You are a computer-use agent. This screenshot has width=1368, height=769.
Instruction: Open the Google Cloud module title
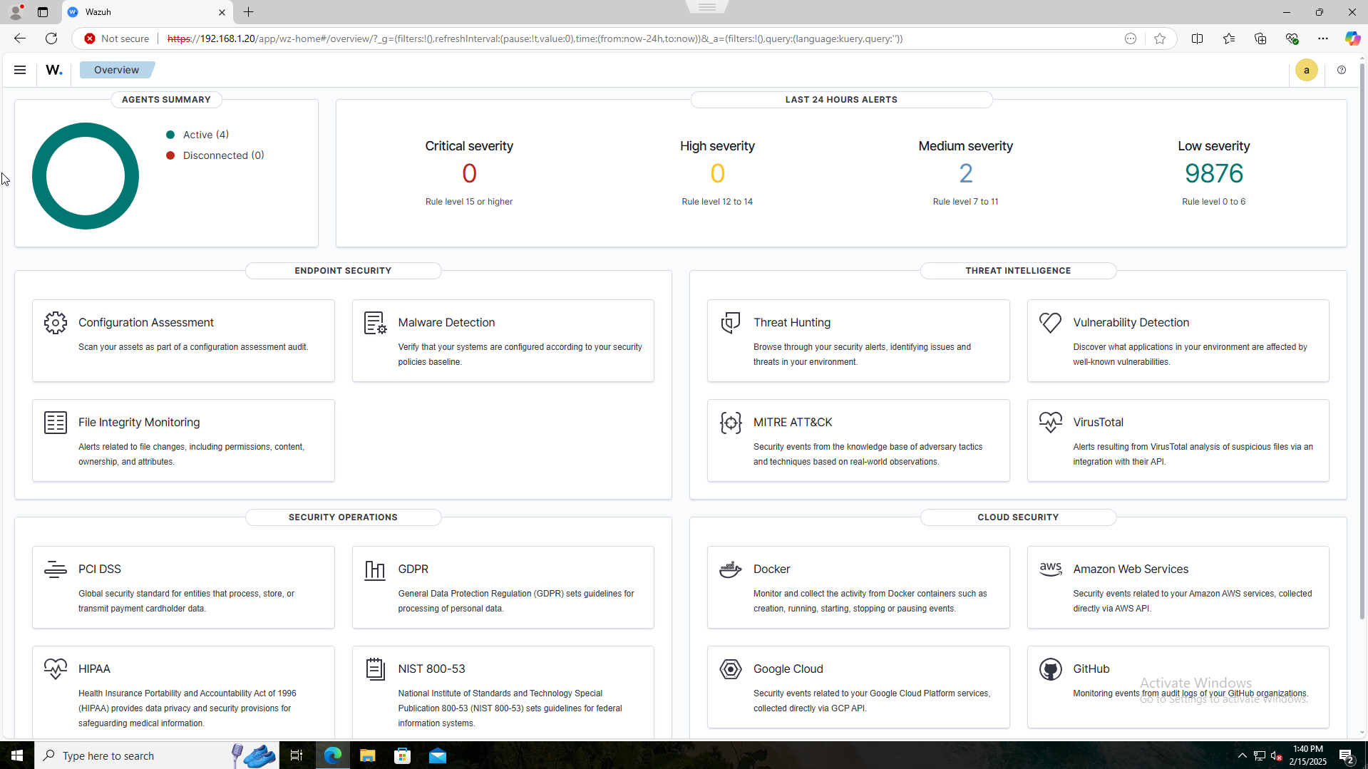click(788, 669)
